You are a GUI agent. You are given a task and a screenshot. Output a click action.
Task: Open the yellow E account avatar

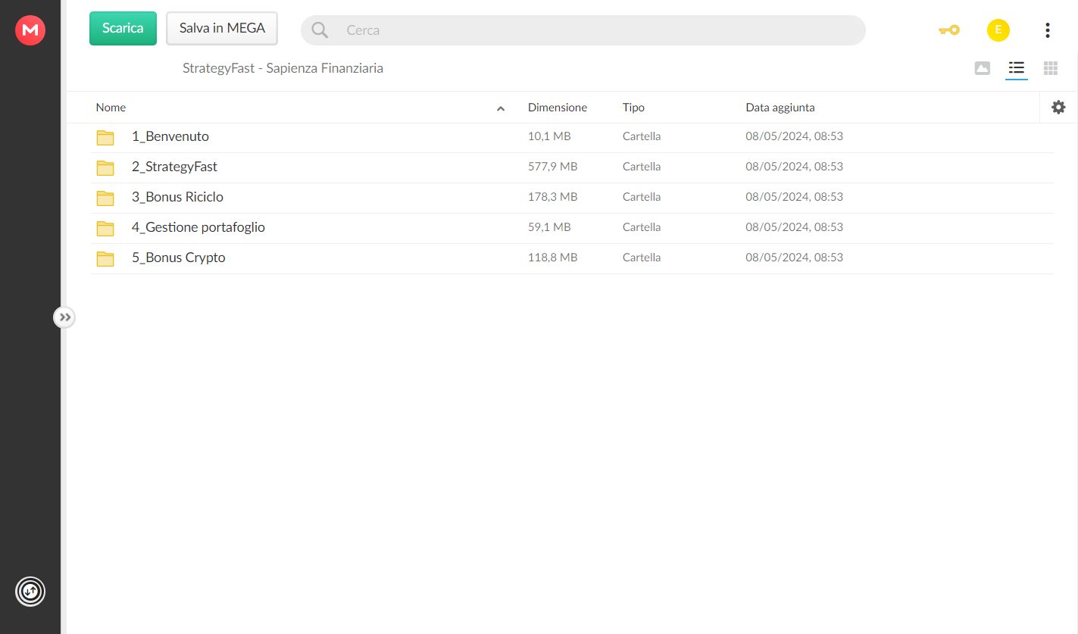click(998, 30)
